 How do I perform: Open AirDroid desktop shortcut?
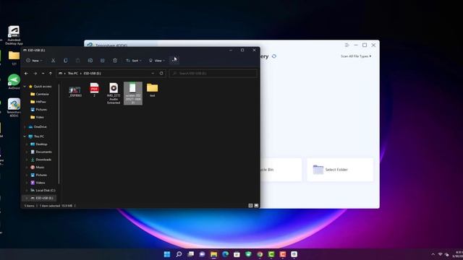(14, 82)
